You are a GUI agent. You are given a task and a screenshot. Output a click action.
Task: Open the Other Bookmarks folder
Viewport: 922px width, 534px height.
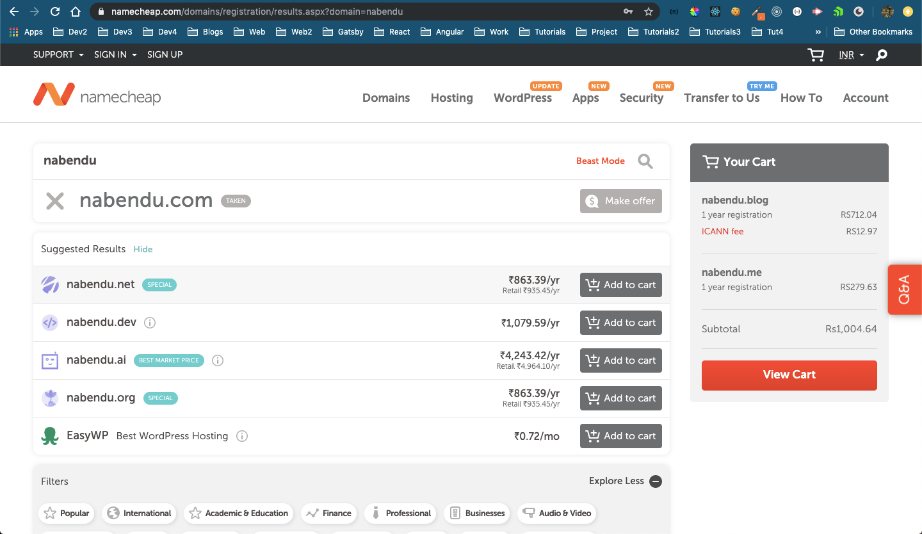pyautogui.click(x=873, y=31)
